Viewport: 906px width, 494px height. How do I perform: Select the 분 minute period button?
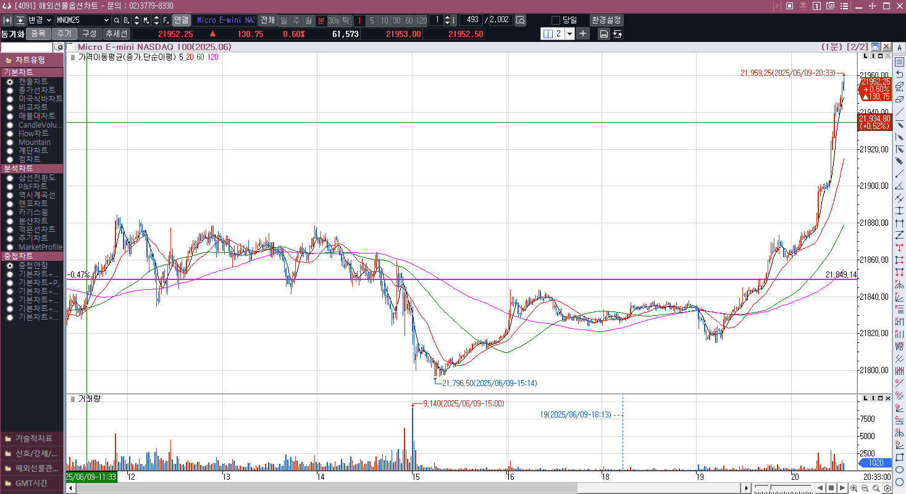[x=321, y=20]
